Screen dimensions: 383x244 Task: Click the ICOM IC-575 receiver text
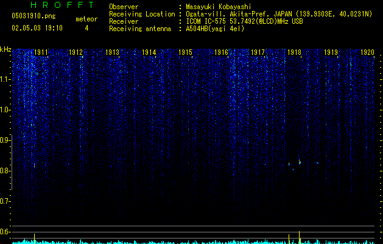tap(244, 21)
